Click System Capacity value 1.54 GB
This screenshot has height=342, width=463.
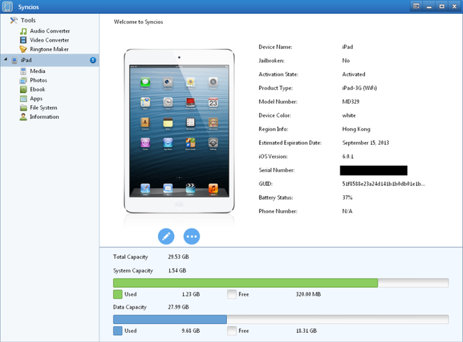pos(177,270)
